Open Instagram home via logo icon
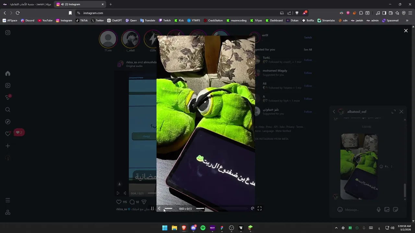Viewport: 415px width, 233px height. [x=8, y=33]
